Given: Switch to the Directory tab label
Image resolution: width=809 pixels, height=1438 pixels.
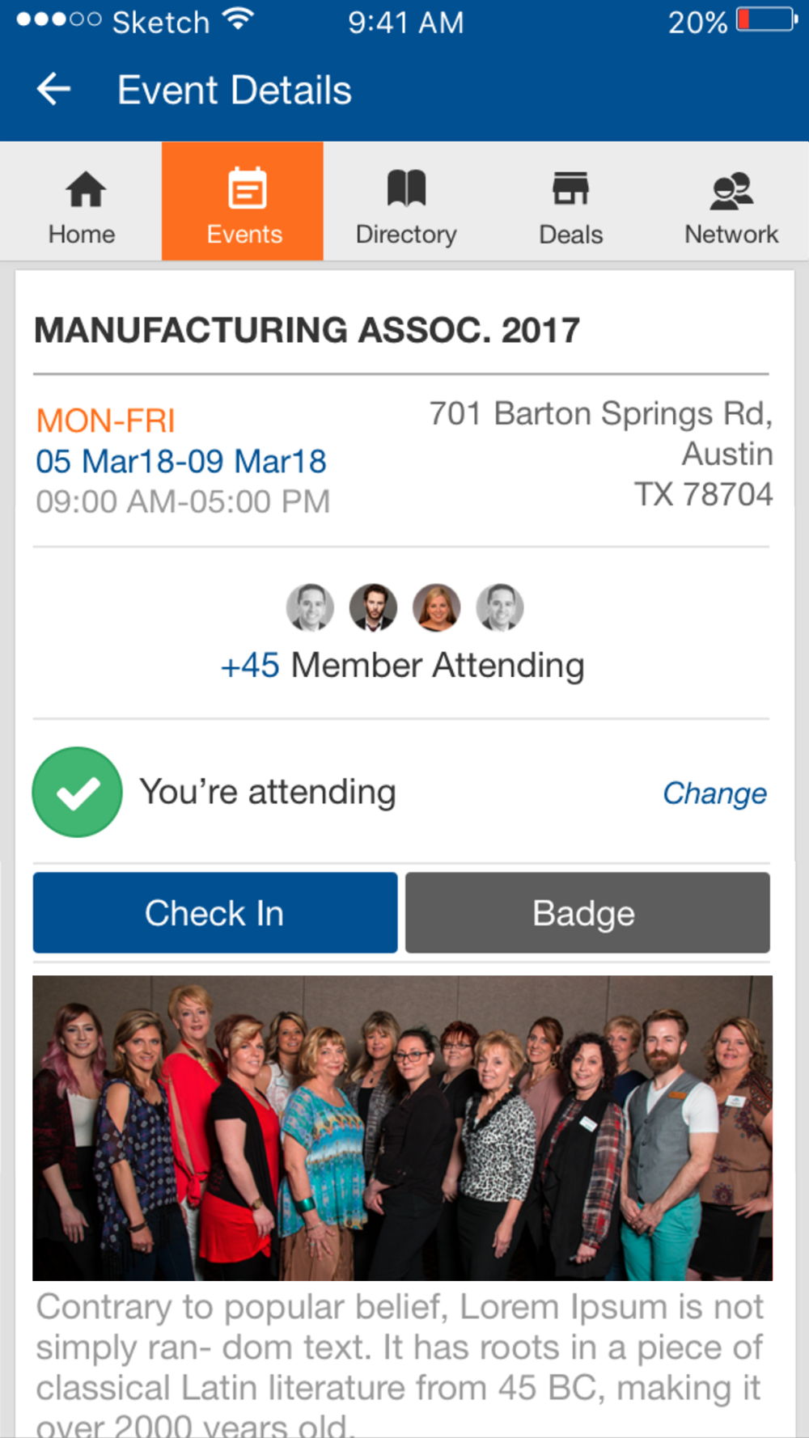Looking at the screenshot, I should [406, 235].
